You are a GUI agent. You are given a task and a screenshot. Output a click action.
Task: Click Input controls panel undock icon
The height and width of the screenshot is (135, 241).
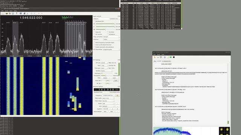click(x=118, y=16)
